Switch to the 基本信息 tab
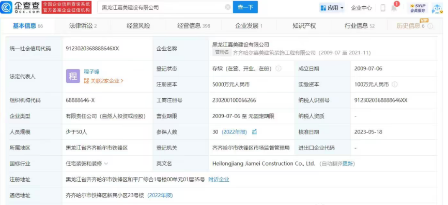The image size is (448, 205). [x=28, y=26]
